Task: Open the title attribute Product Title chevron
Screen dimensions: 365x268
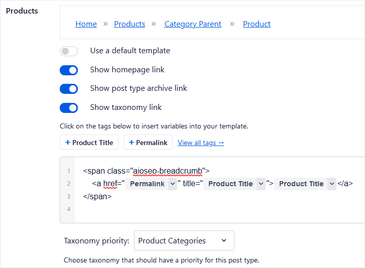Action: pyautogui.click(x=261, y=184)
